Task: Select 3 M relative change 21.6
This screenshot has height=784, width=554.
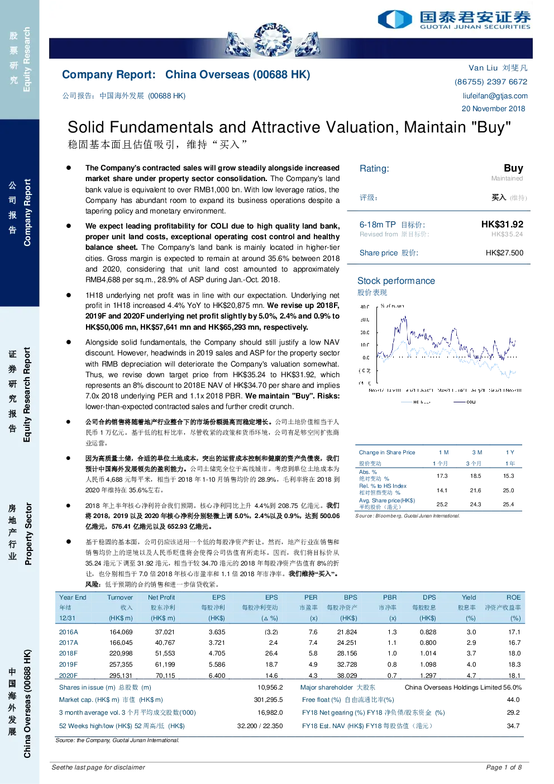Action: point(475,491)
